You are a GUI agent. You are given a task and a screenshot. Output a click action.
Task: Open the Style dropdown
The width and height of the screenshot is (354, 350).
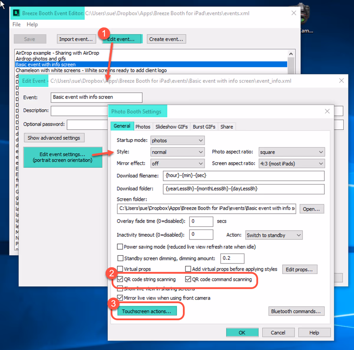click(x=178, y=152)
